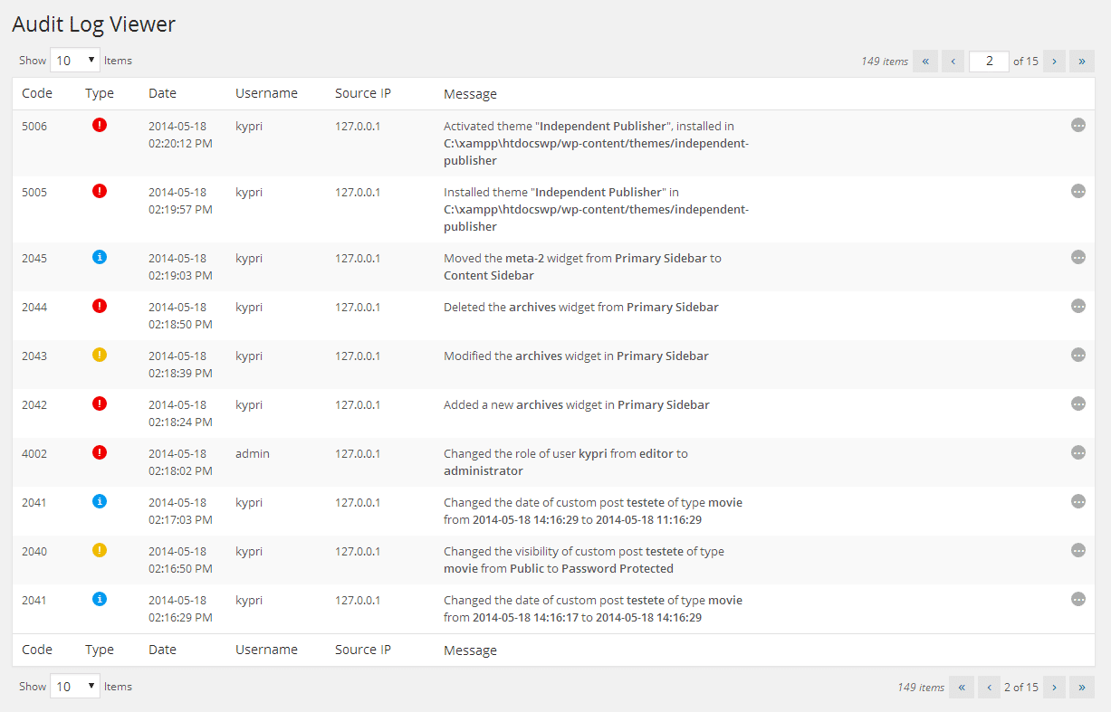
Task: Click the first page double-arrow control
Action: (924, 61)
